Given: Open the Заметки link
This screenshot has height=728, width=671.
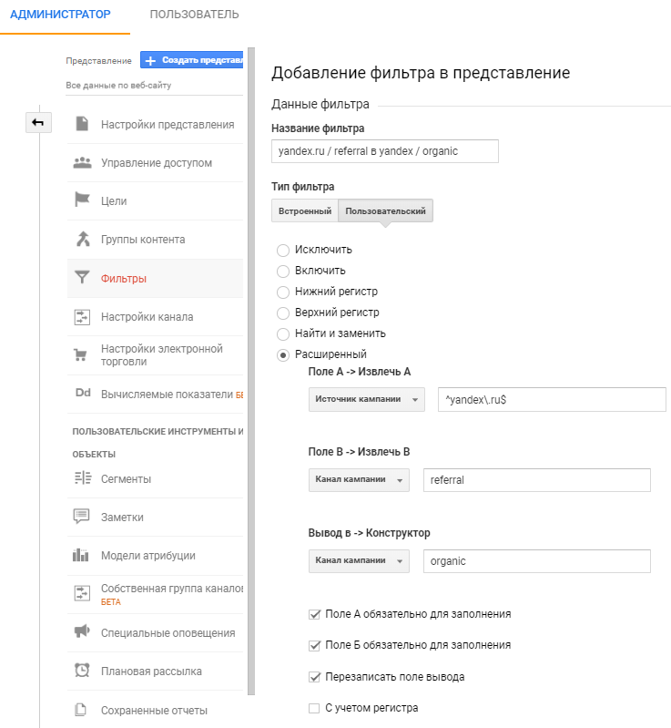Looking at the screenshot, I should coord(122,518).
